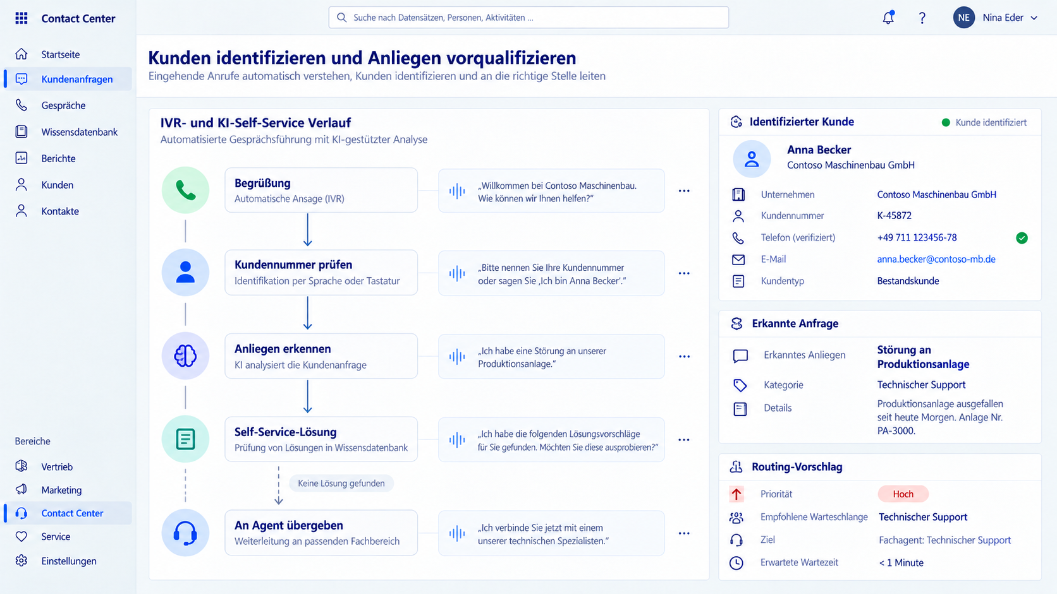This screenshot has height=594, width=1057.
Task: Click the Berichte chart icon
Action: [21, 158]
